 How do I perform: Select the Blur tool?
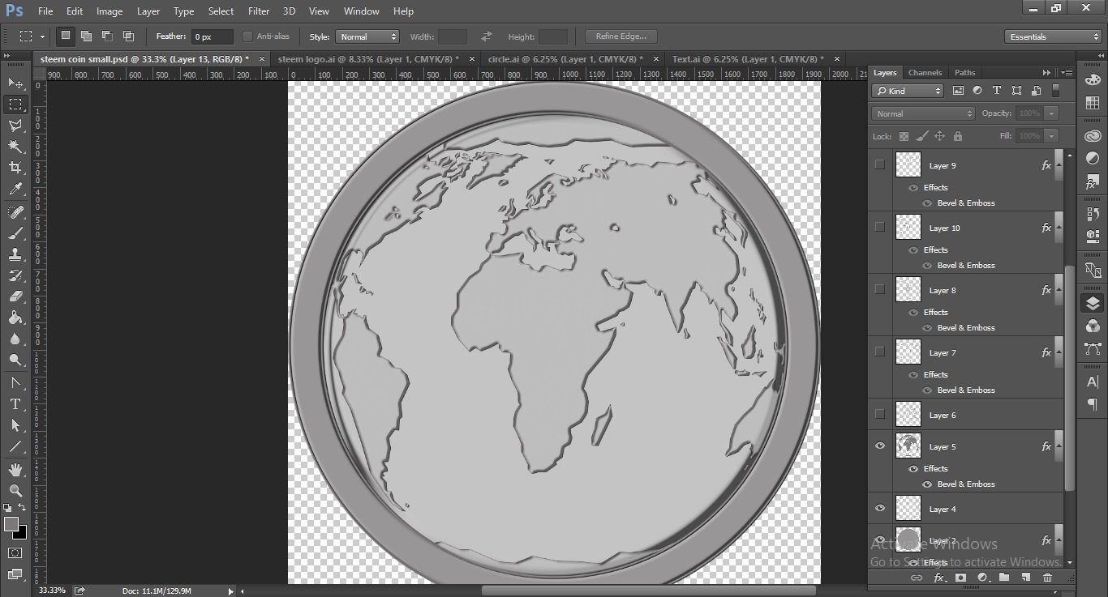[15, 339]
